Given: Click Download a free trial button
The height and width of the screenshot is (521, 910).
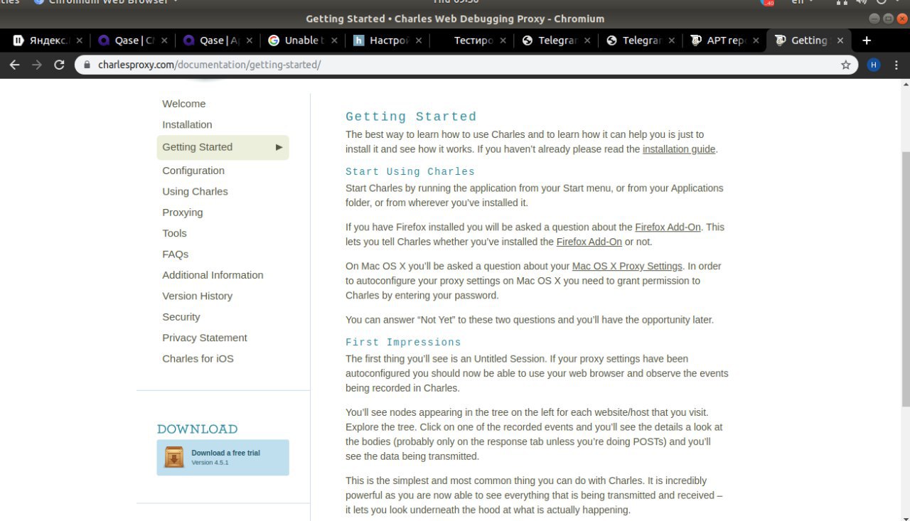Looking at the screenshot, I should point(223,457).
